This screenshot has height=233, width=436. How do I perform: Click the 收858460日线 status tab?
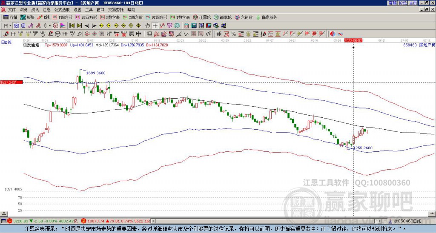click(407, 221)
